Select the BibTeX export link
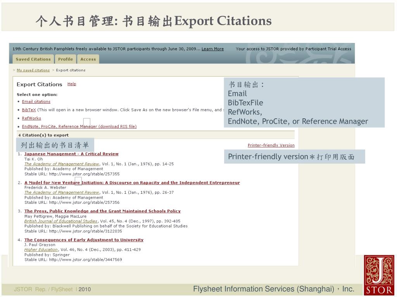Screen dimensions: 397x297 29,110
